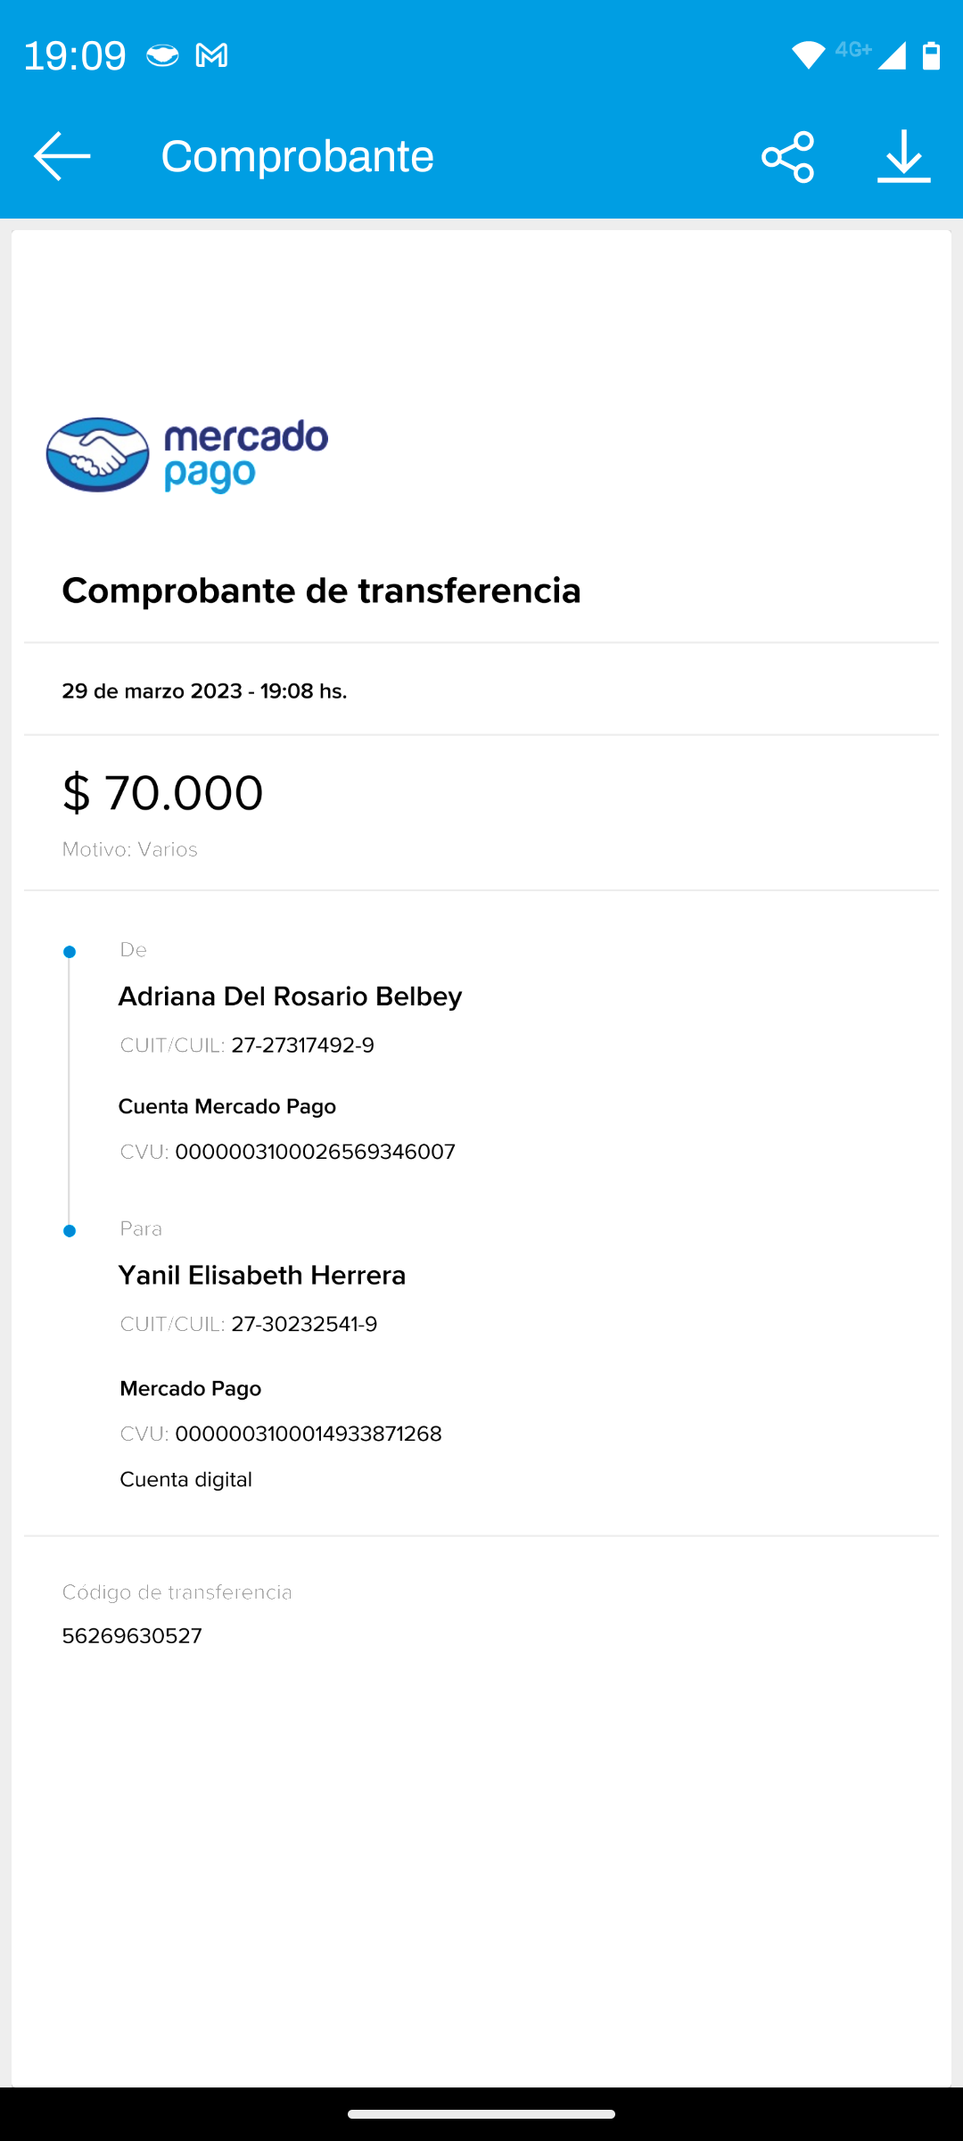
Task: Tap the status bar clock
Action: [x=75, y=55]
